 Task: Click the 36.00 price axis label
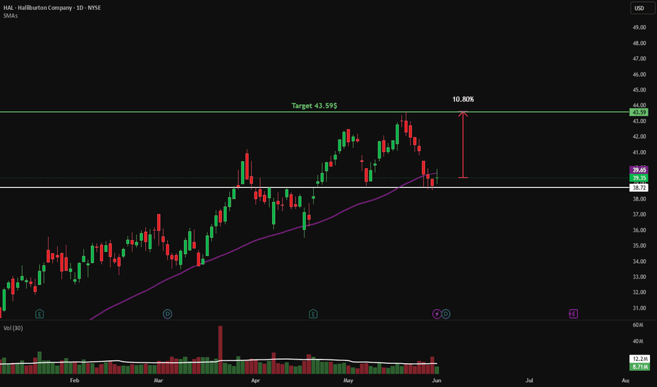click(639, 230)
